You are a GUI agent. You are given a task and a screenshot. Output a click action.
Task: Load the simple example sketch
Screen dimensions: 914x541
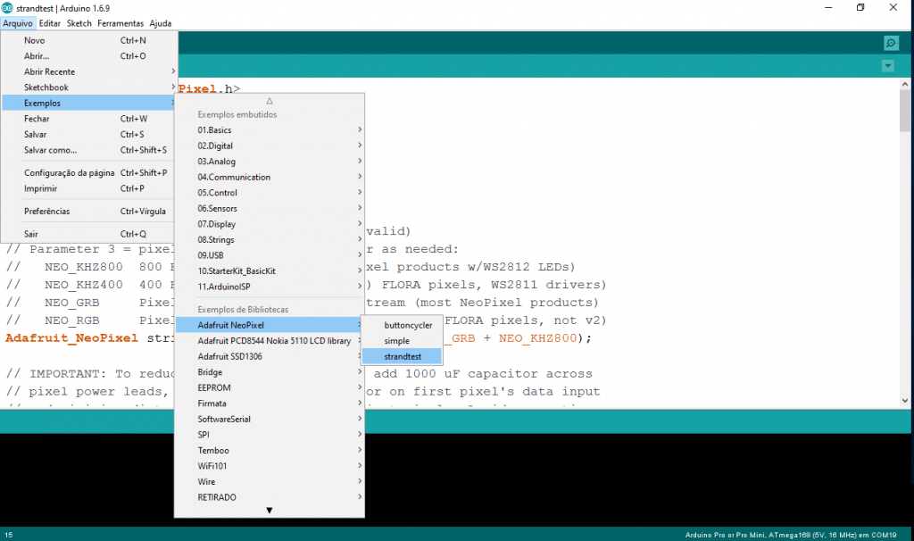402,341
